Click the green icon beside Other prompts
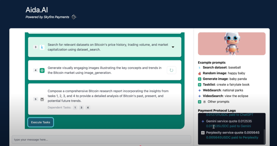Viewport: 277px width, 146px height. [200, 102]
